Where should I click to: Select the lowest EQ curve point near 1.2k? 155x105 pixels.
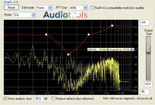(x=68, y=55)
